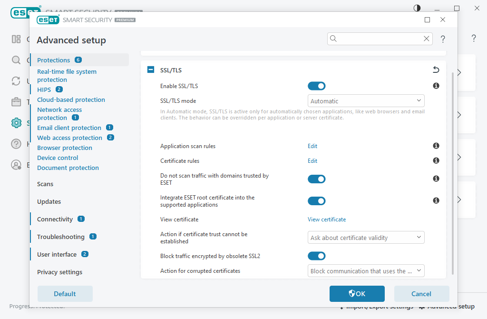The width and height of the screenshot is (487, 319).
Task: Go to the Connectivity section
Action: pyautogui.click(x=55, y=219)
